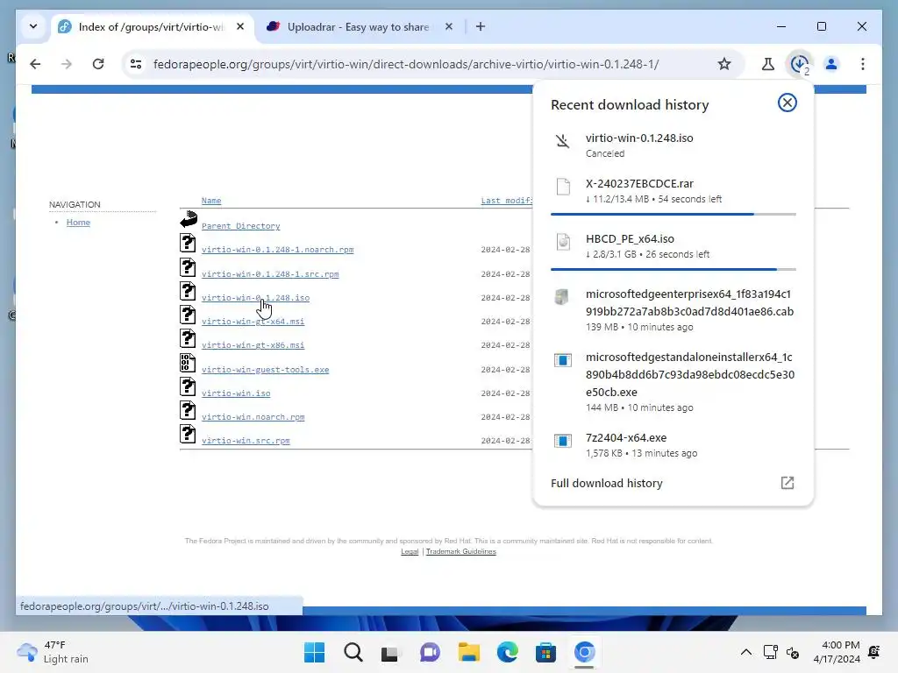
Task: Go to Parent Directory
Action: coord(240,226)
